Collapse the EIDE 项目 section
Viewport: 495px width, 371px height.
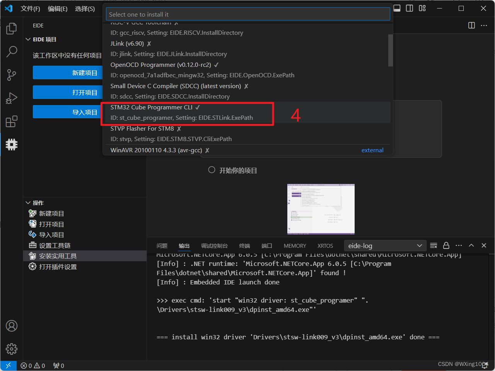(28, 39)
